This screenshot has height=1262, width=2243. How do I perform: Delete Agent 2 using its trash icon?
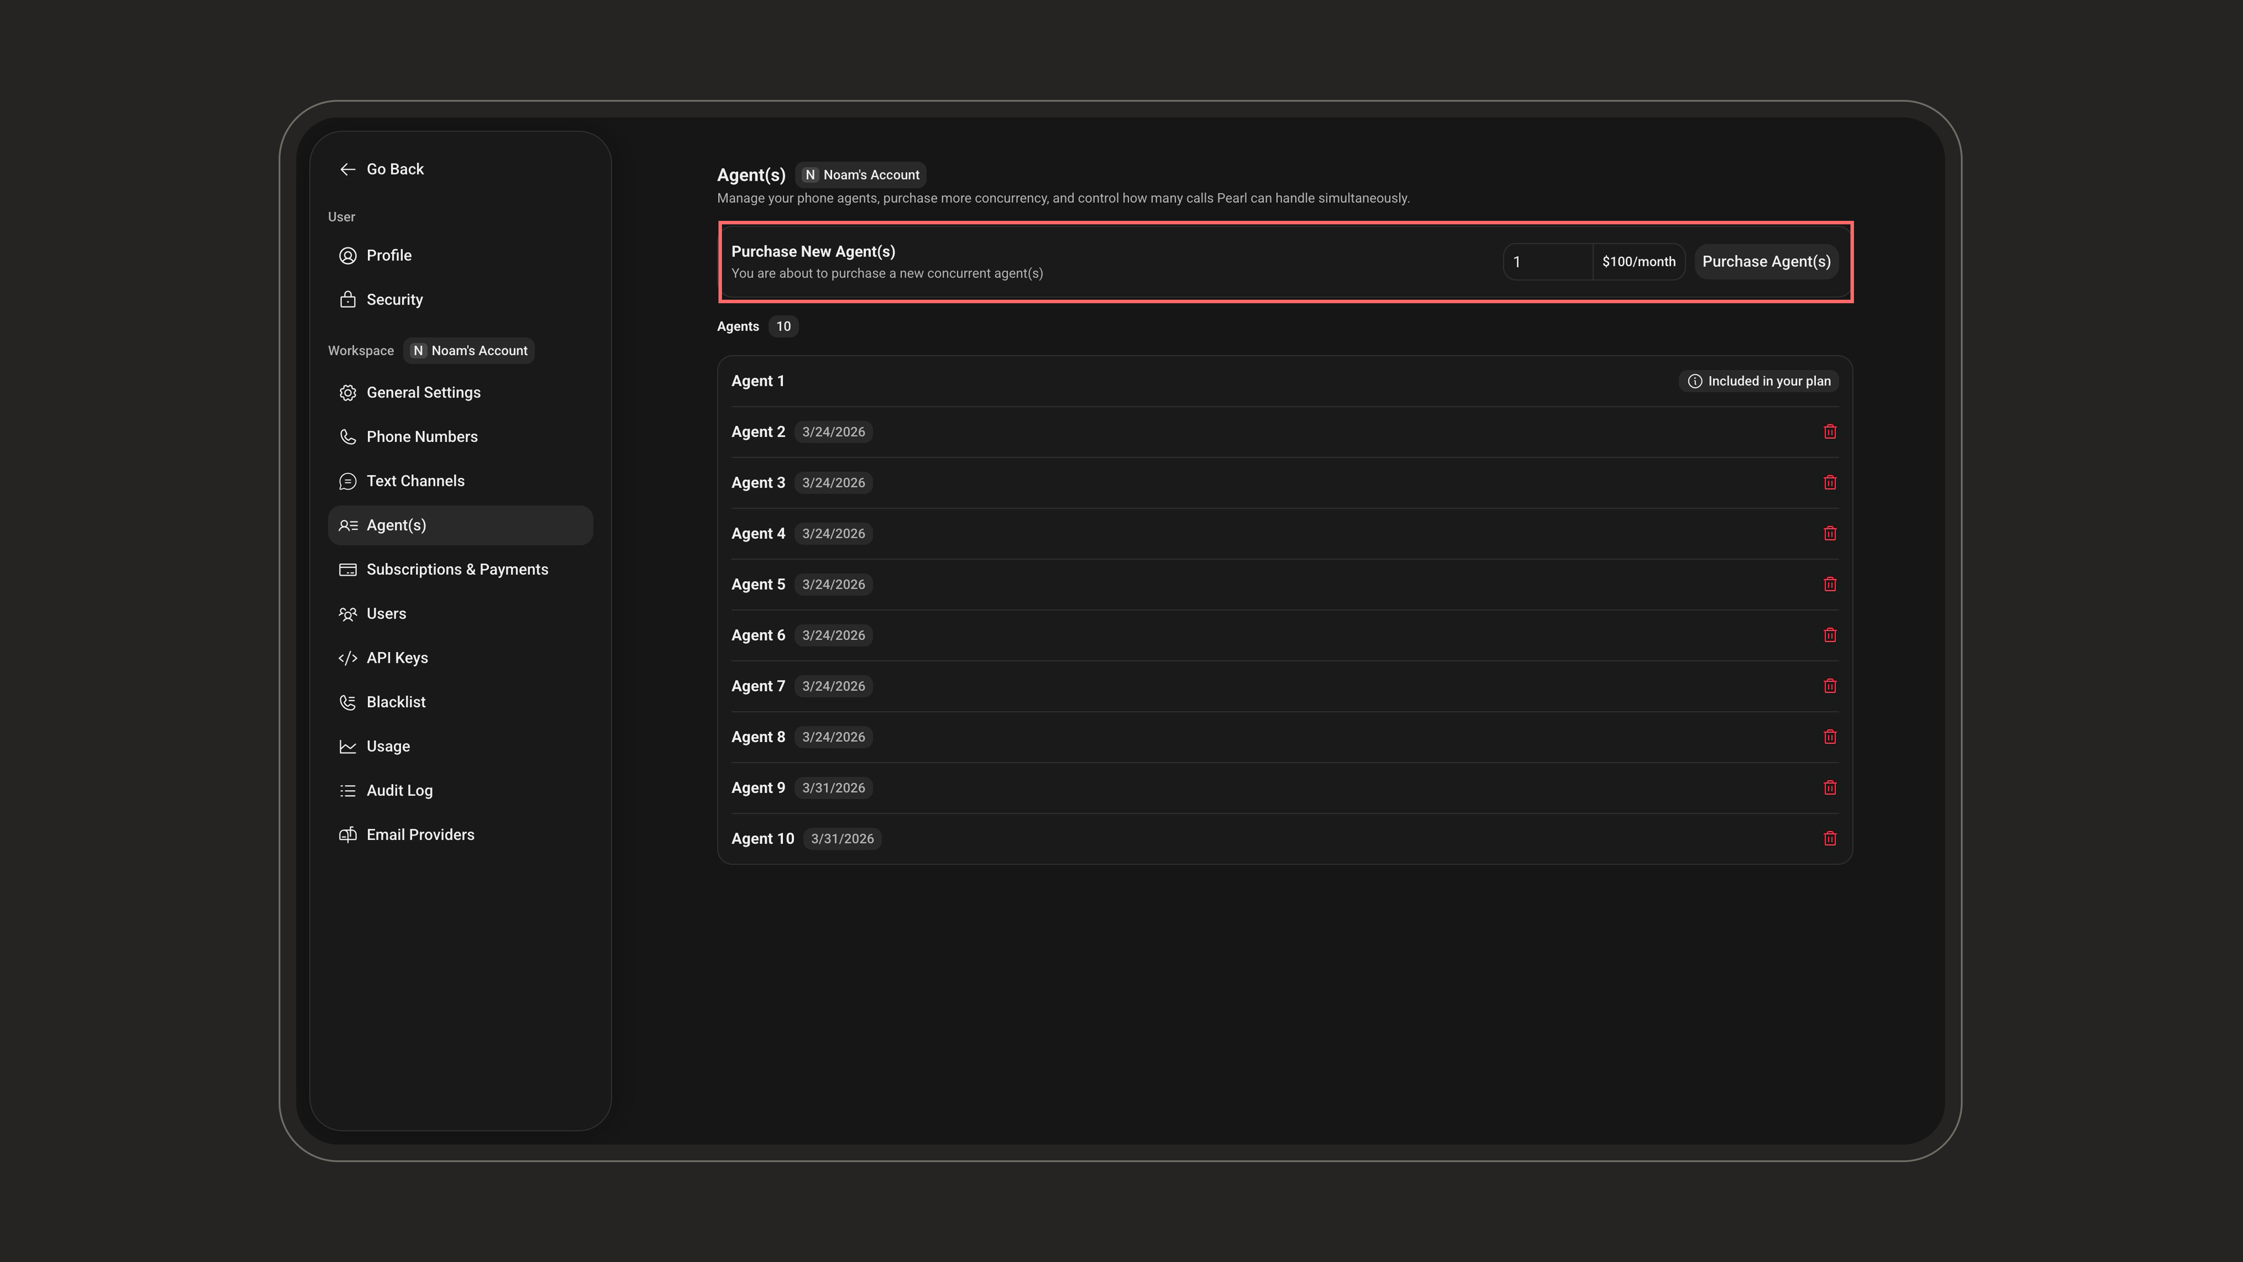[1829, 432]
